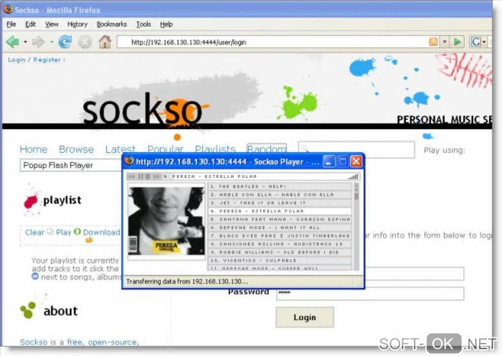Select track 1 The Beatles - Help!
This screenshot has height=356, width=502.
click(280, 187)
